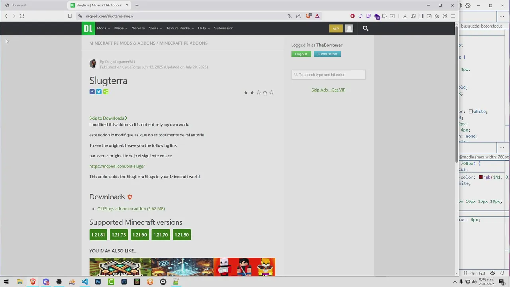Open the site search magnifier icon
Viewport: 510px width, 287px height.
point(365,28)
